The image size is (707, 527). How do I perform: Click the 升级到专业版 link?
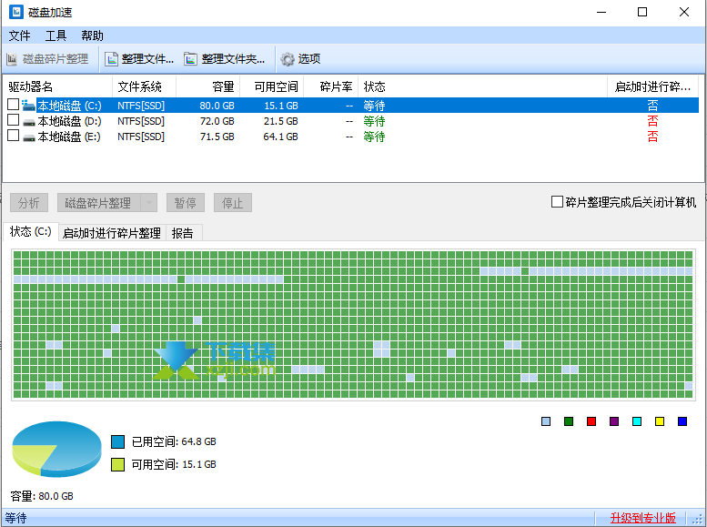(643, 518)
